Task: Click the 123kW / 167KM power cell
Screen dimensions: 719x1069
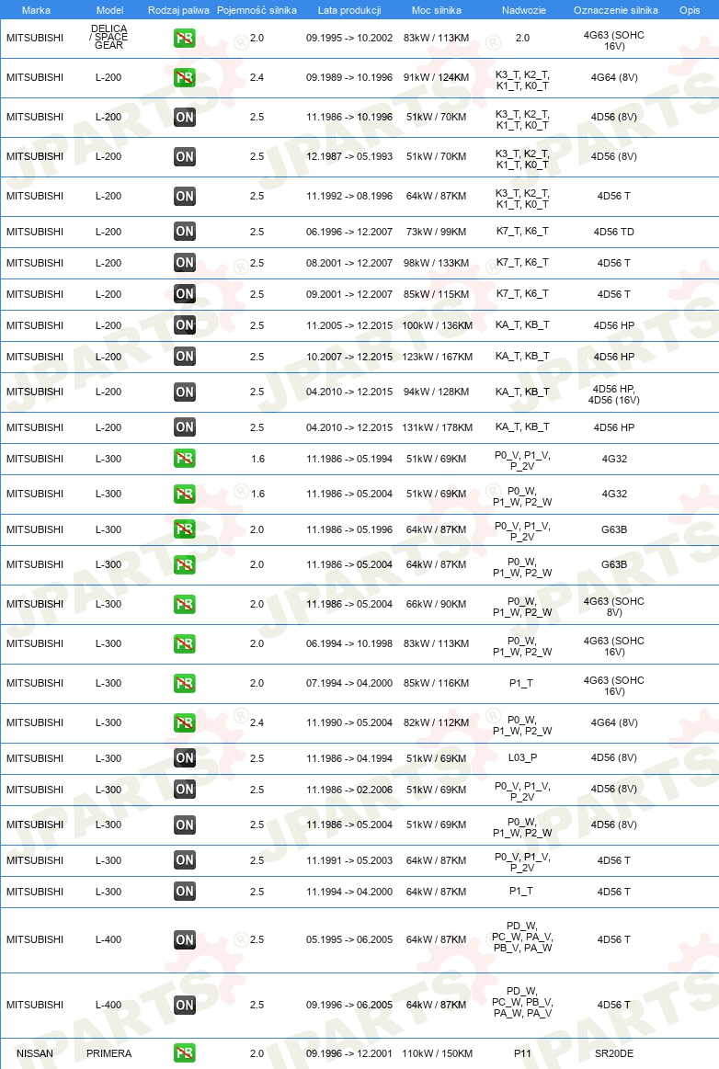Action: coord(438,357)
